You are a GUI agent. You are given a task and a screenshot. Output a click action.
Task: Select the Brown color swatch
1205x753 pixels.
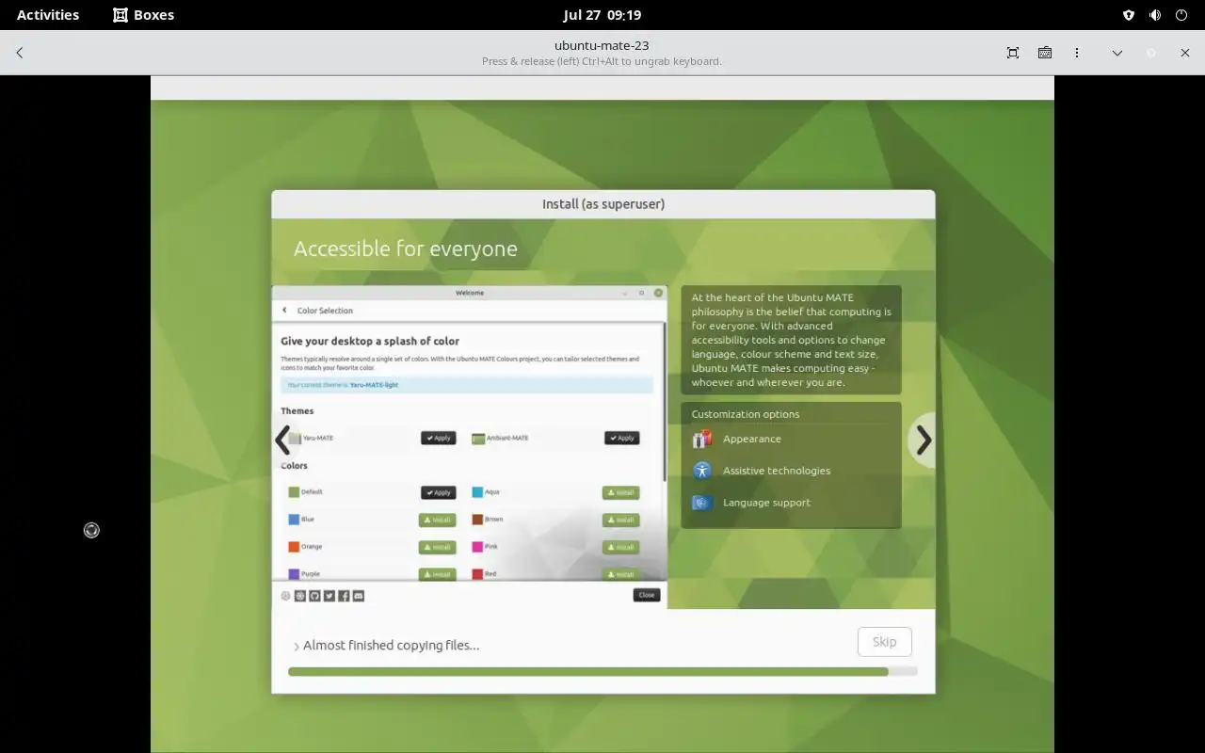coord(477,520)
